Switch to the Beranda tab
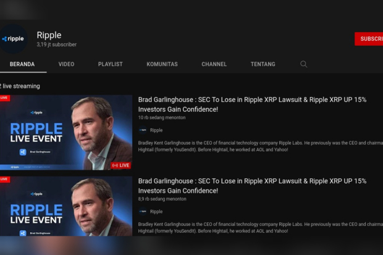This screenshot has width=383, height=255. 22,64
